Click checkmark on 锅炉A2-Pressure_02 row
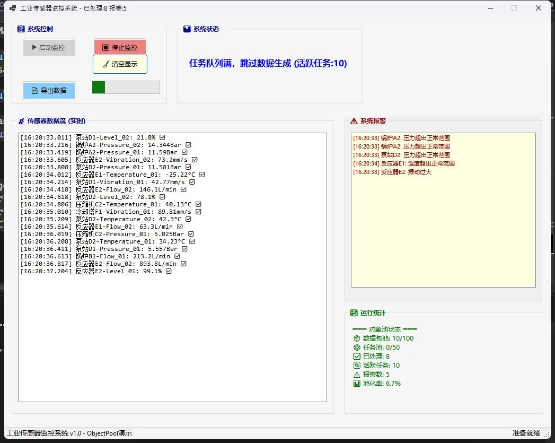555x443 pixels. tap(188, 145)
